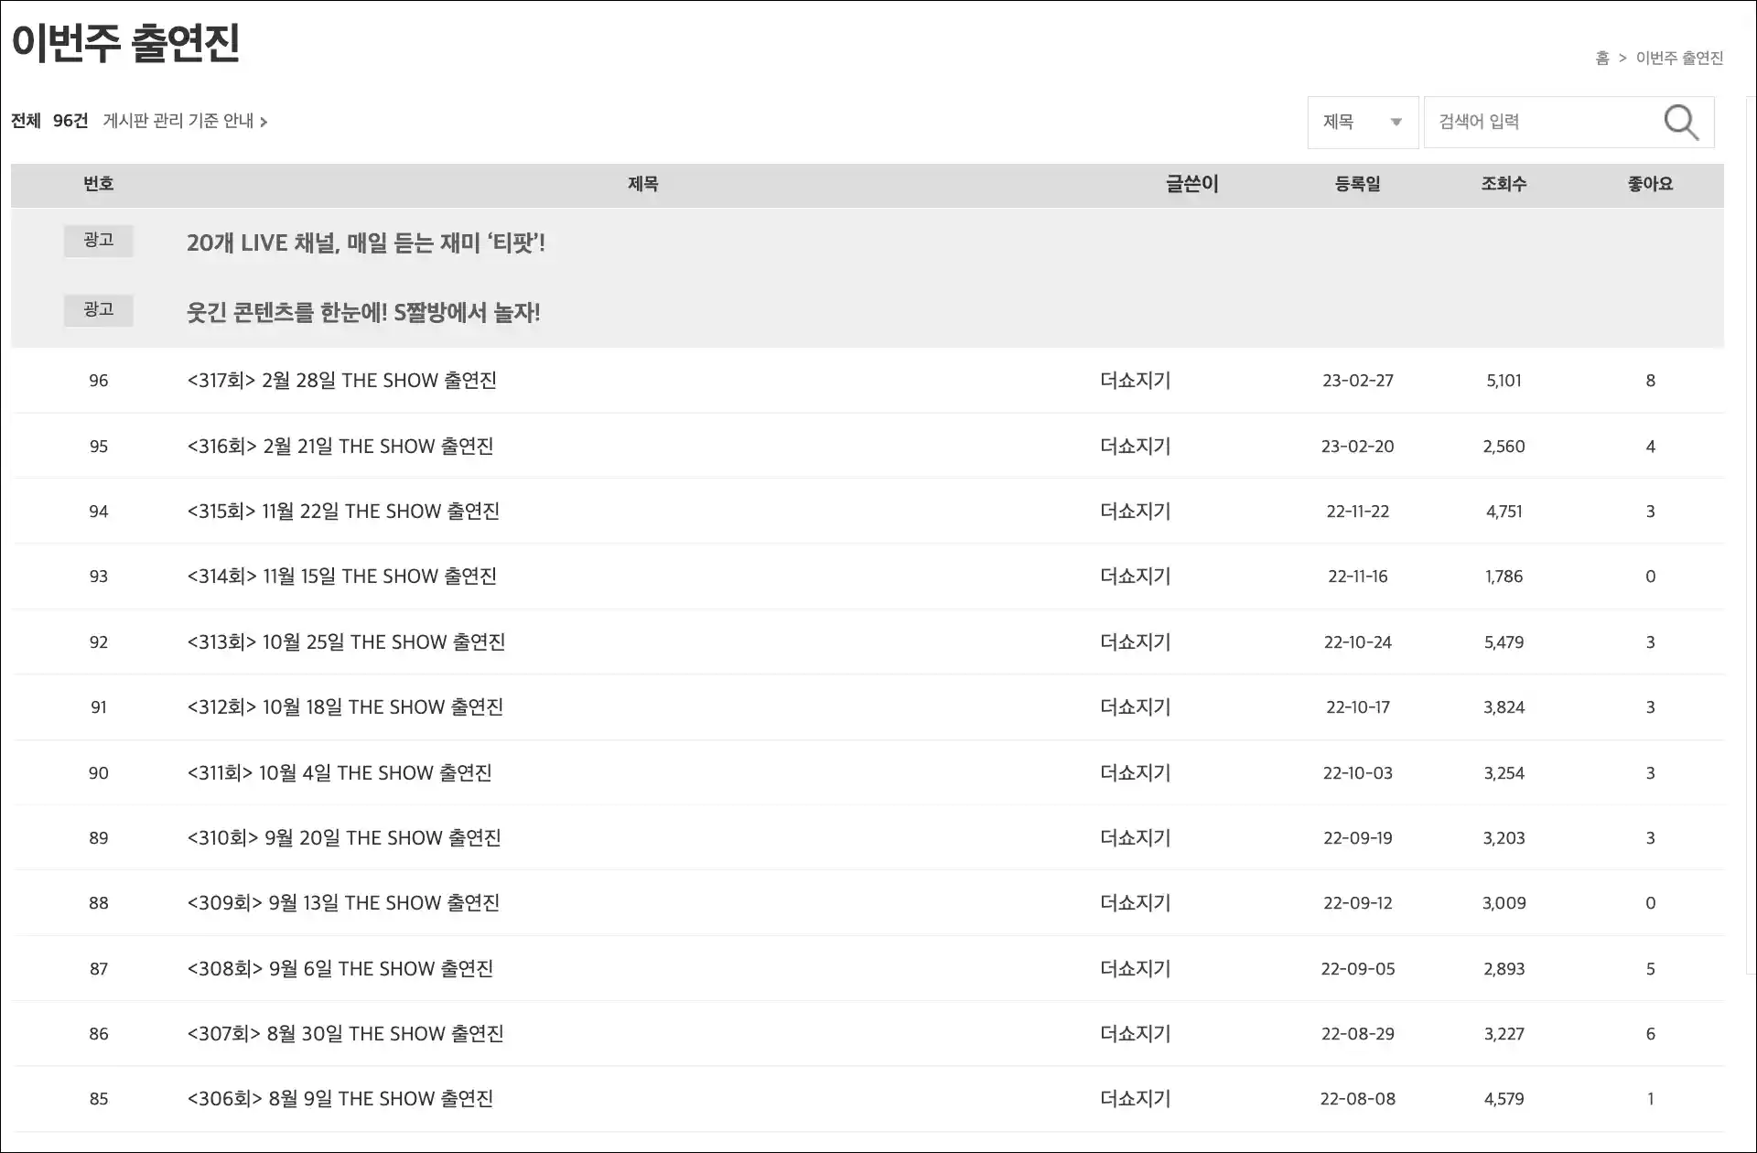Image resolution: width=1757 pixels, height=1153 pixels.
Task: Select date 22-10-17
Action: (1357, 706)
